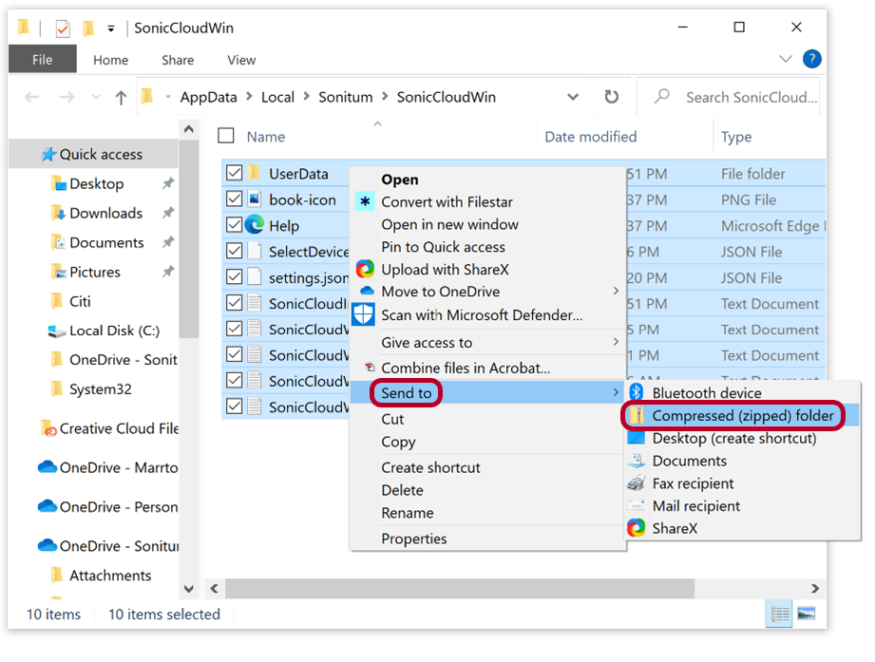
Task: Click the Bluetooth device icon
Action: click(637, 392)
